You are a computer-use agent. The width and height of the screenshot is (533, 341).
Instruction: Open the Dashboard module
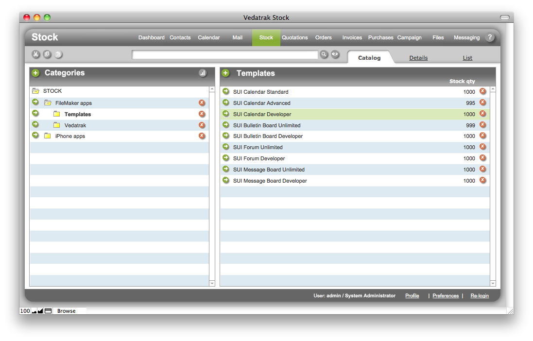[x=151, y=37]
